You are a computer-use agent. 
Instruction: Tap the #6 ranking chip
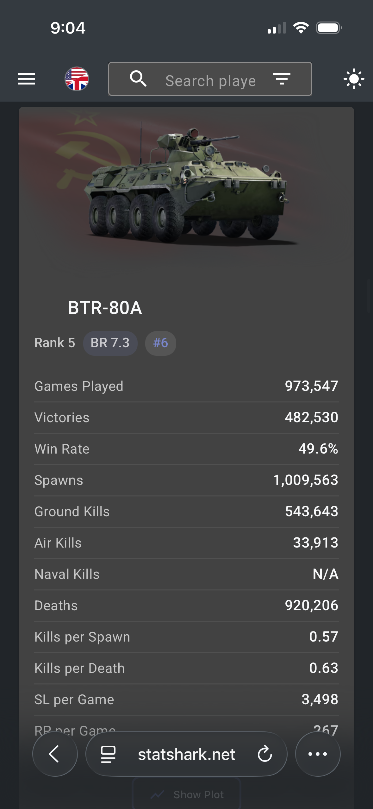tap(160, 343)
